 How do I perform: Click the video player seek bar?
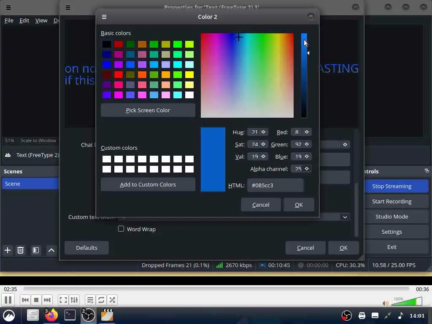click(216, 289)
